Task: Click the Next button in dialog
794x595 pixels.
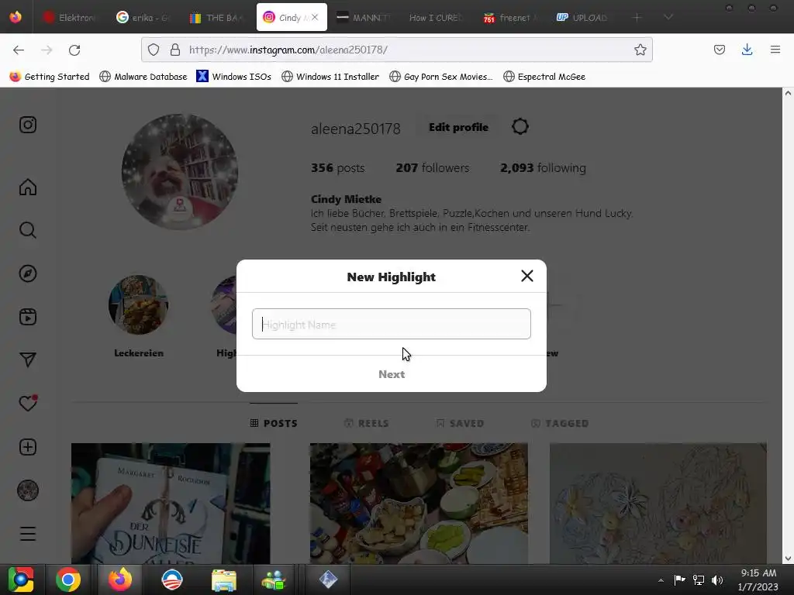Action: point(392,374)
